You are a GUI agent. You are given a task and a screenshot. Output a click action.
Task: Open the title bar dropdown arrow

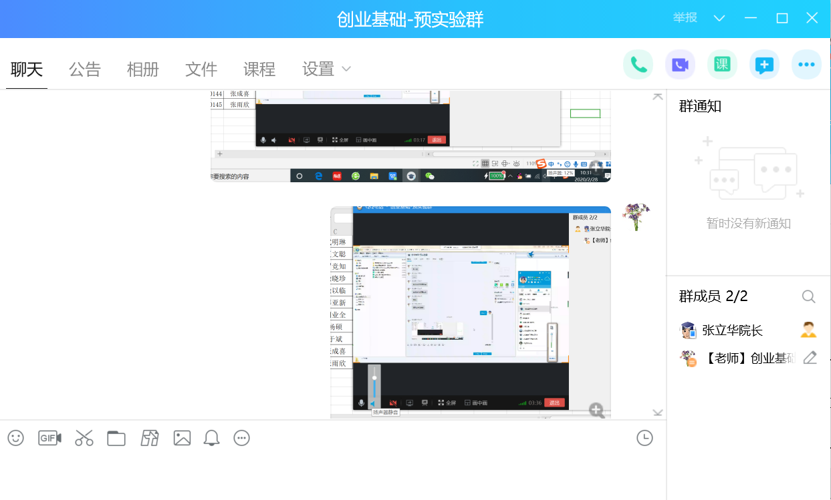coord(719,18)
